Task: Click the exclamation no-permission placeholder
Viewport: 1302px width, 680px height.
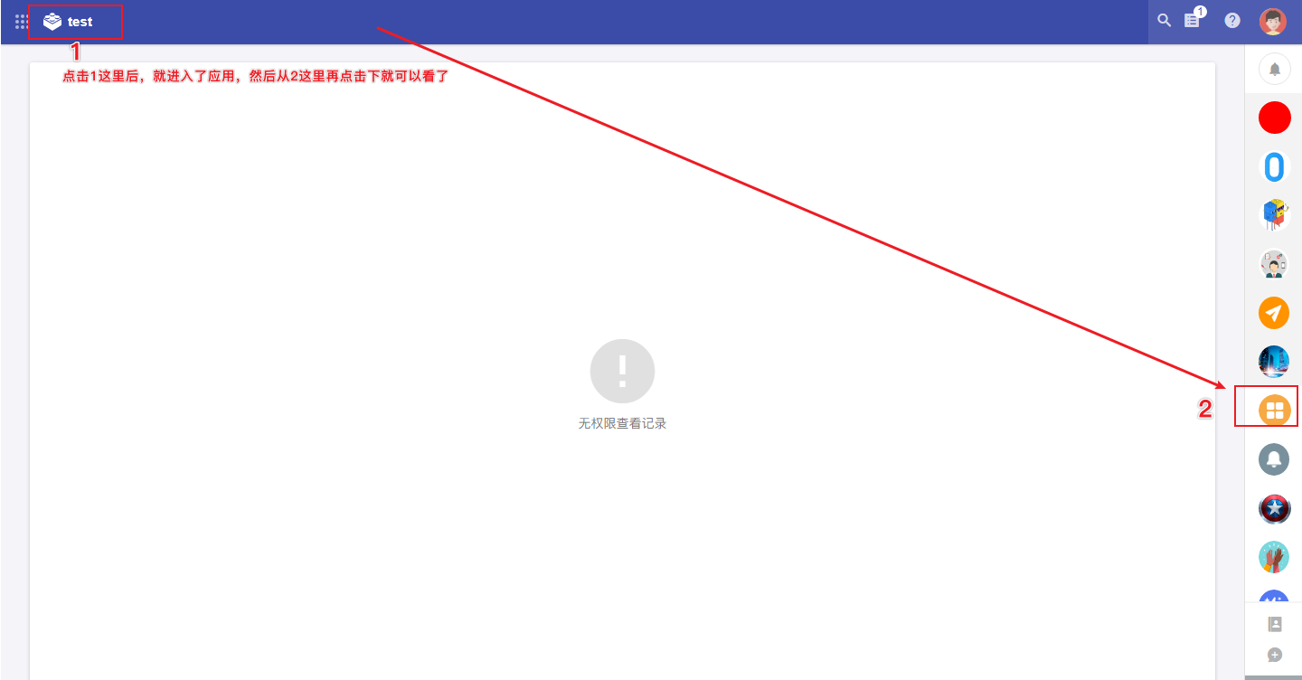Action: point(622,372)
